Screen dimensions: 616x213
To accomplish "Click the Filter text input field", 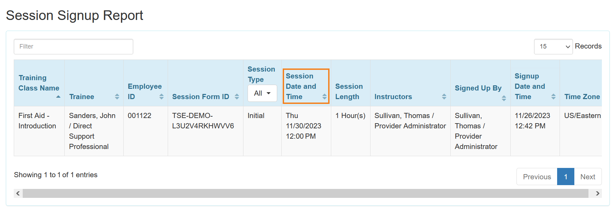I will [x=73, y=46].
